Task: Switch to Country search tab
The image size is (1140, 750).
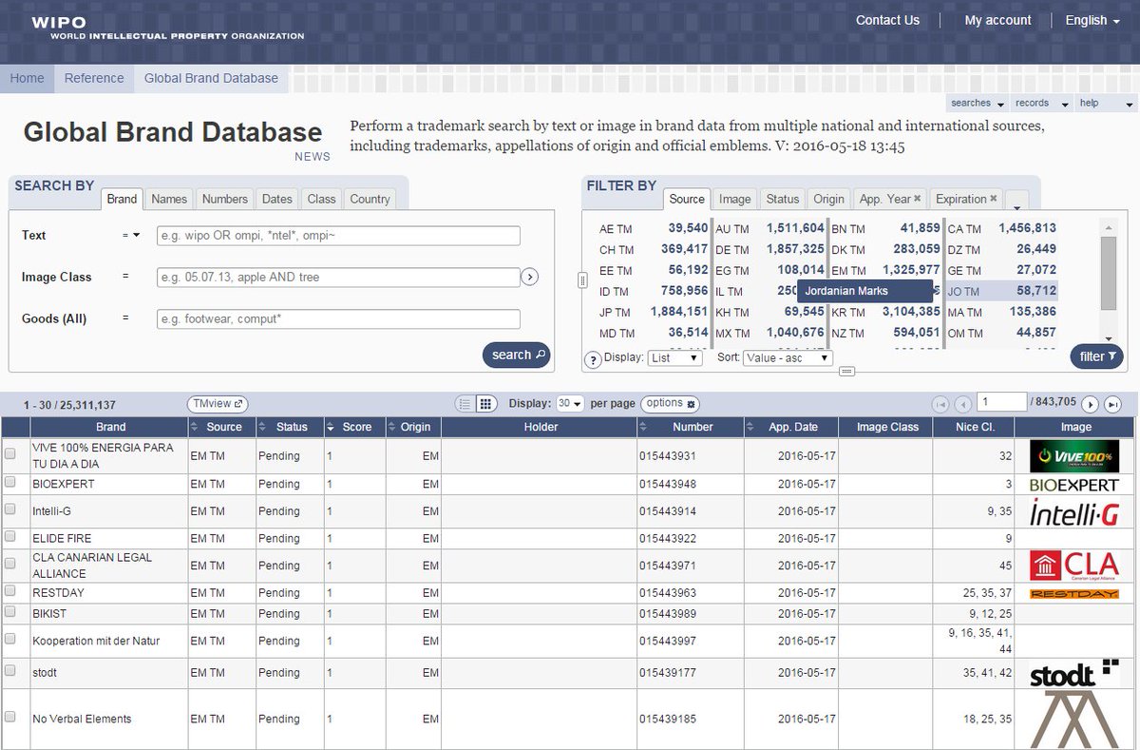Action: [x=370, y=199]
